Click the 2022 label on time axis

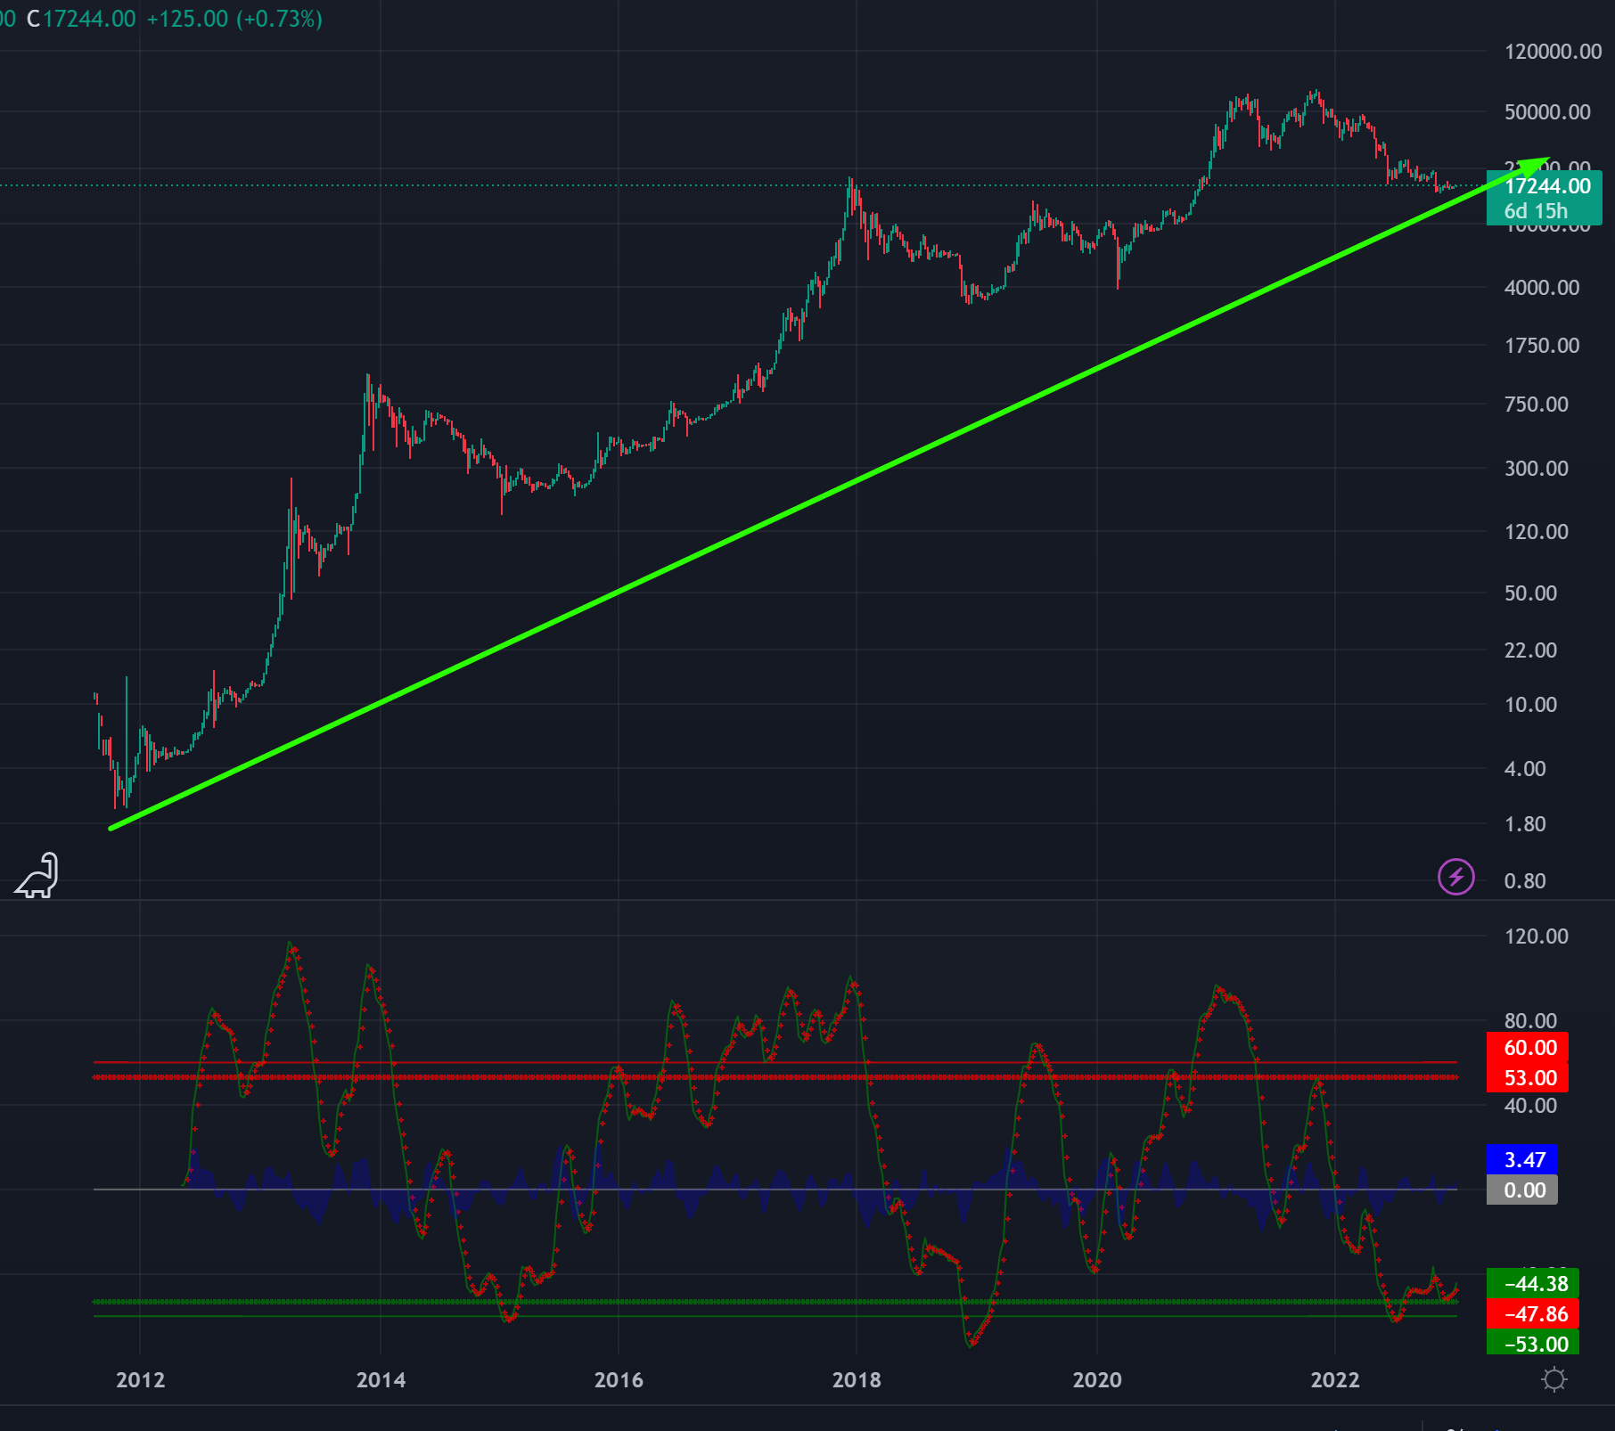tap(1334, 1380)
